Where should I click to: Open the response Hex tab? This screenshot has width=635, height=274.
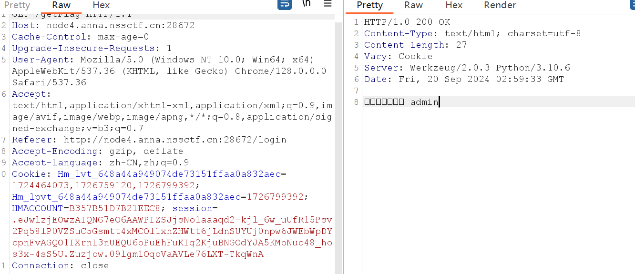click(454, 5)
